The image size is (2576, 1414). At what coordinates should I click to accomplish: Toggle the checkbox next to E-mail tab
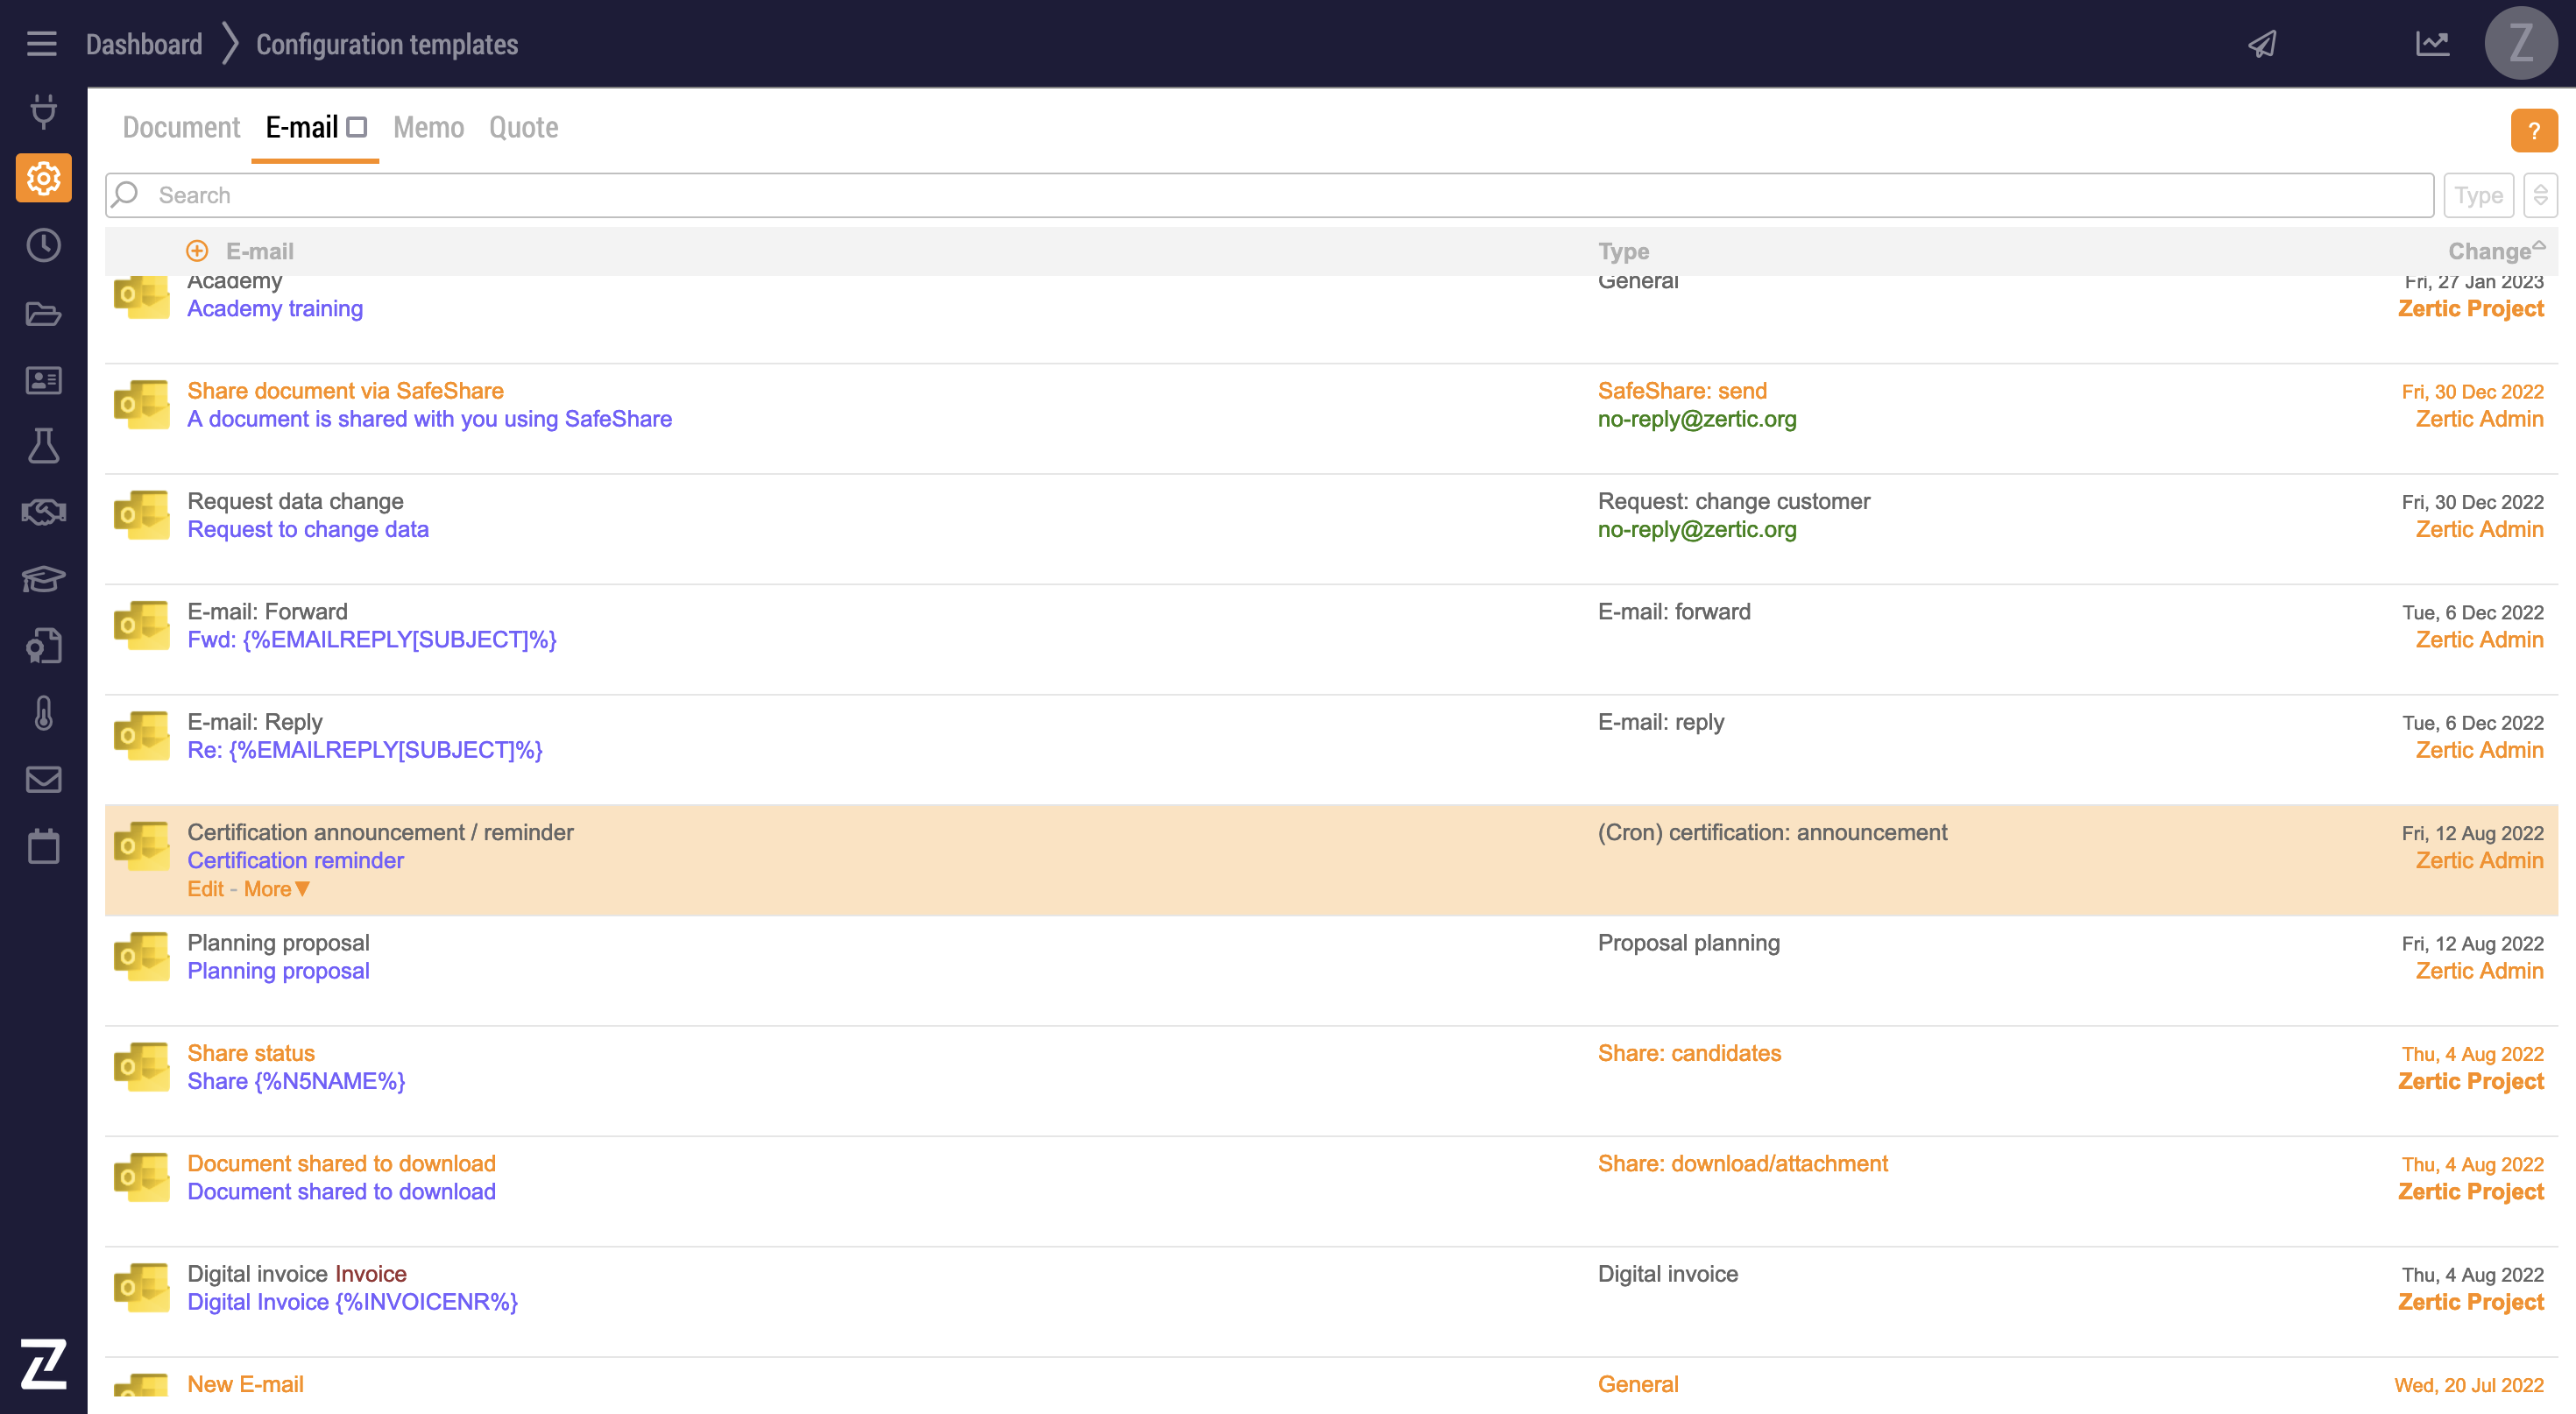357,127
